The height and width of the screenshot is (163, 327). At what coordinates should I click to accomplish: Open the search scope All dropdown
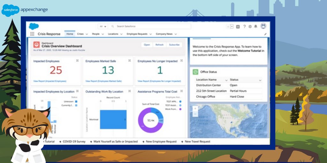tap(103, 26)
